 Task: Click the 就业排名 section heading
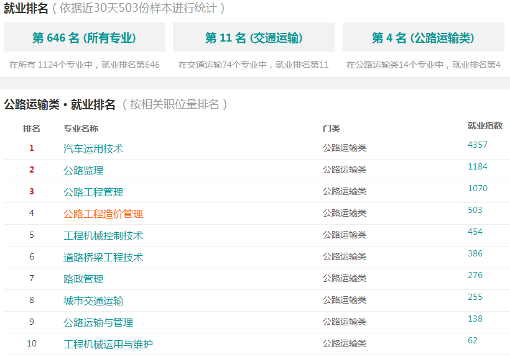tap(26, 8)
